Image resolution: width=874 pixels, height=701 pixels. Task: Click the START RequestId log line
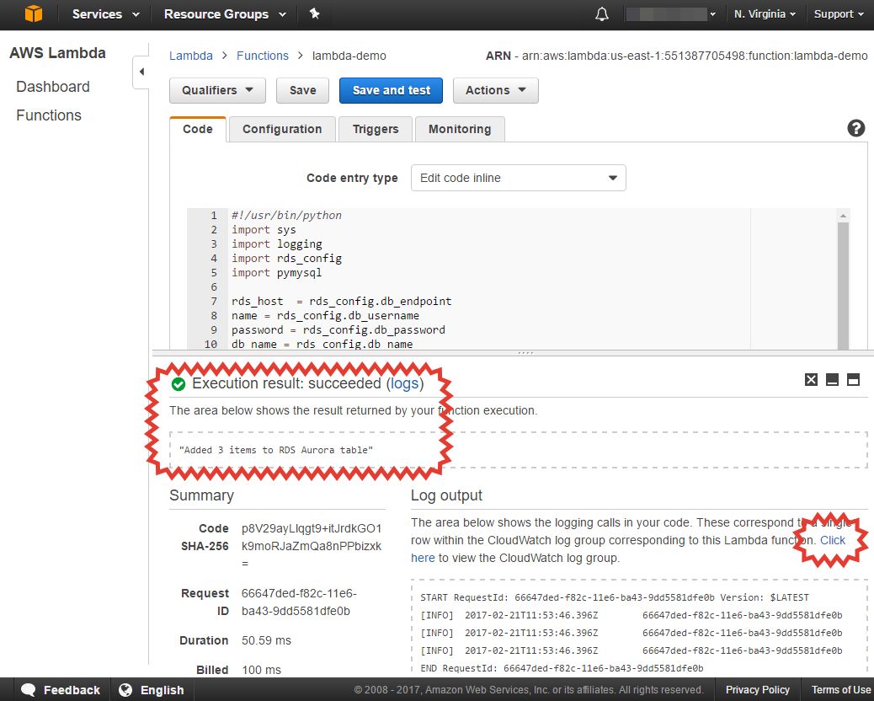tap(615, 597)
